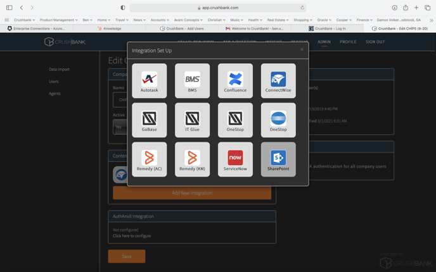
Task: Choose the BMS integration tile
Action: [192, 81]
